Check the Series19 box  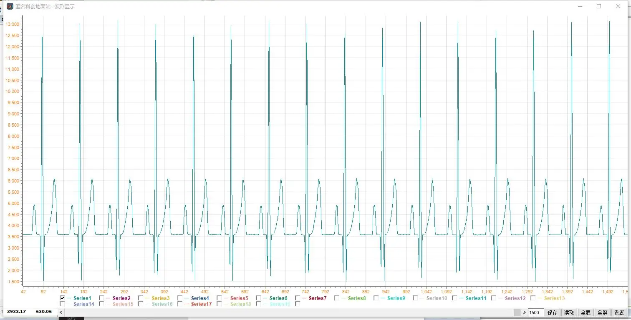pyautogui.click(x=258, y=304)
